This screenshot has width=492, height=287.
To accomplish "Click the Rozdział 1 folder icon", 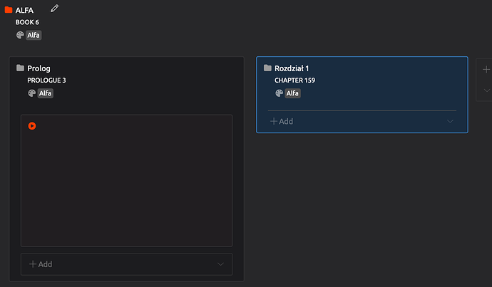I will (x=267, y=68).
